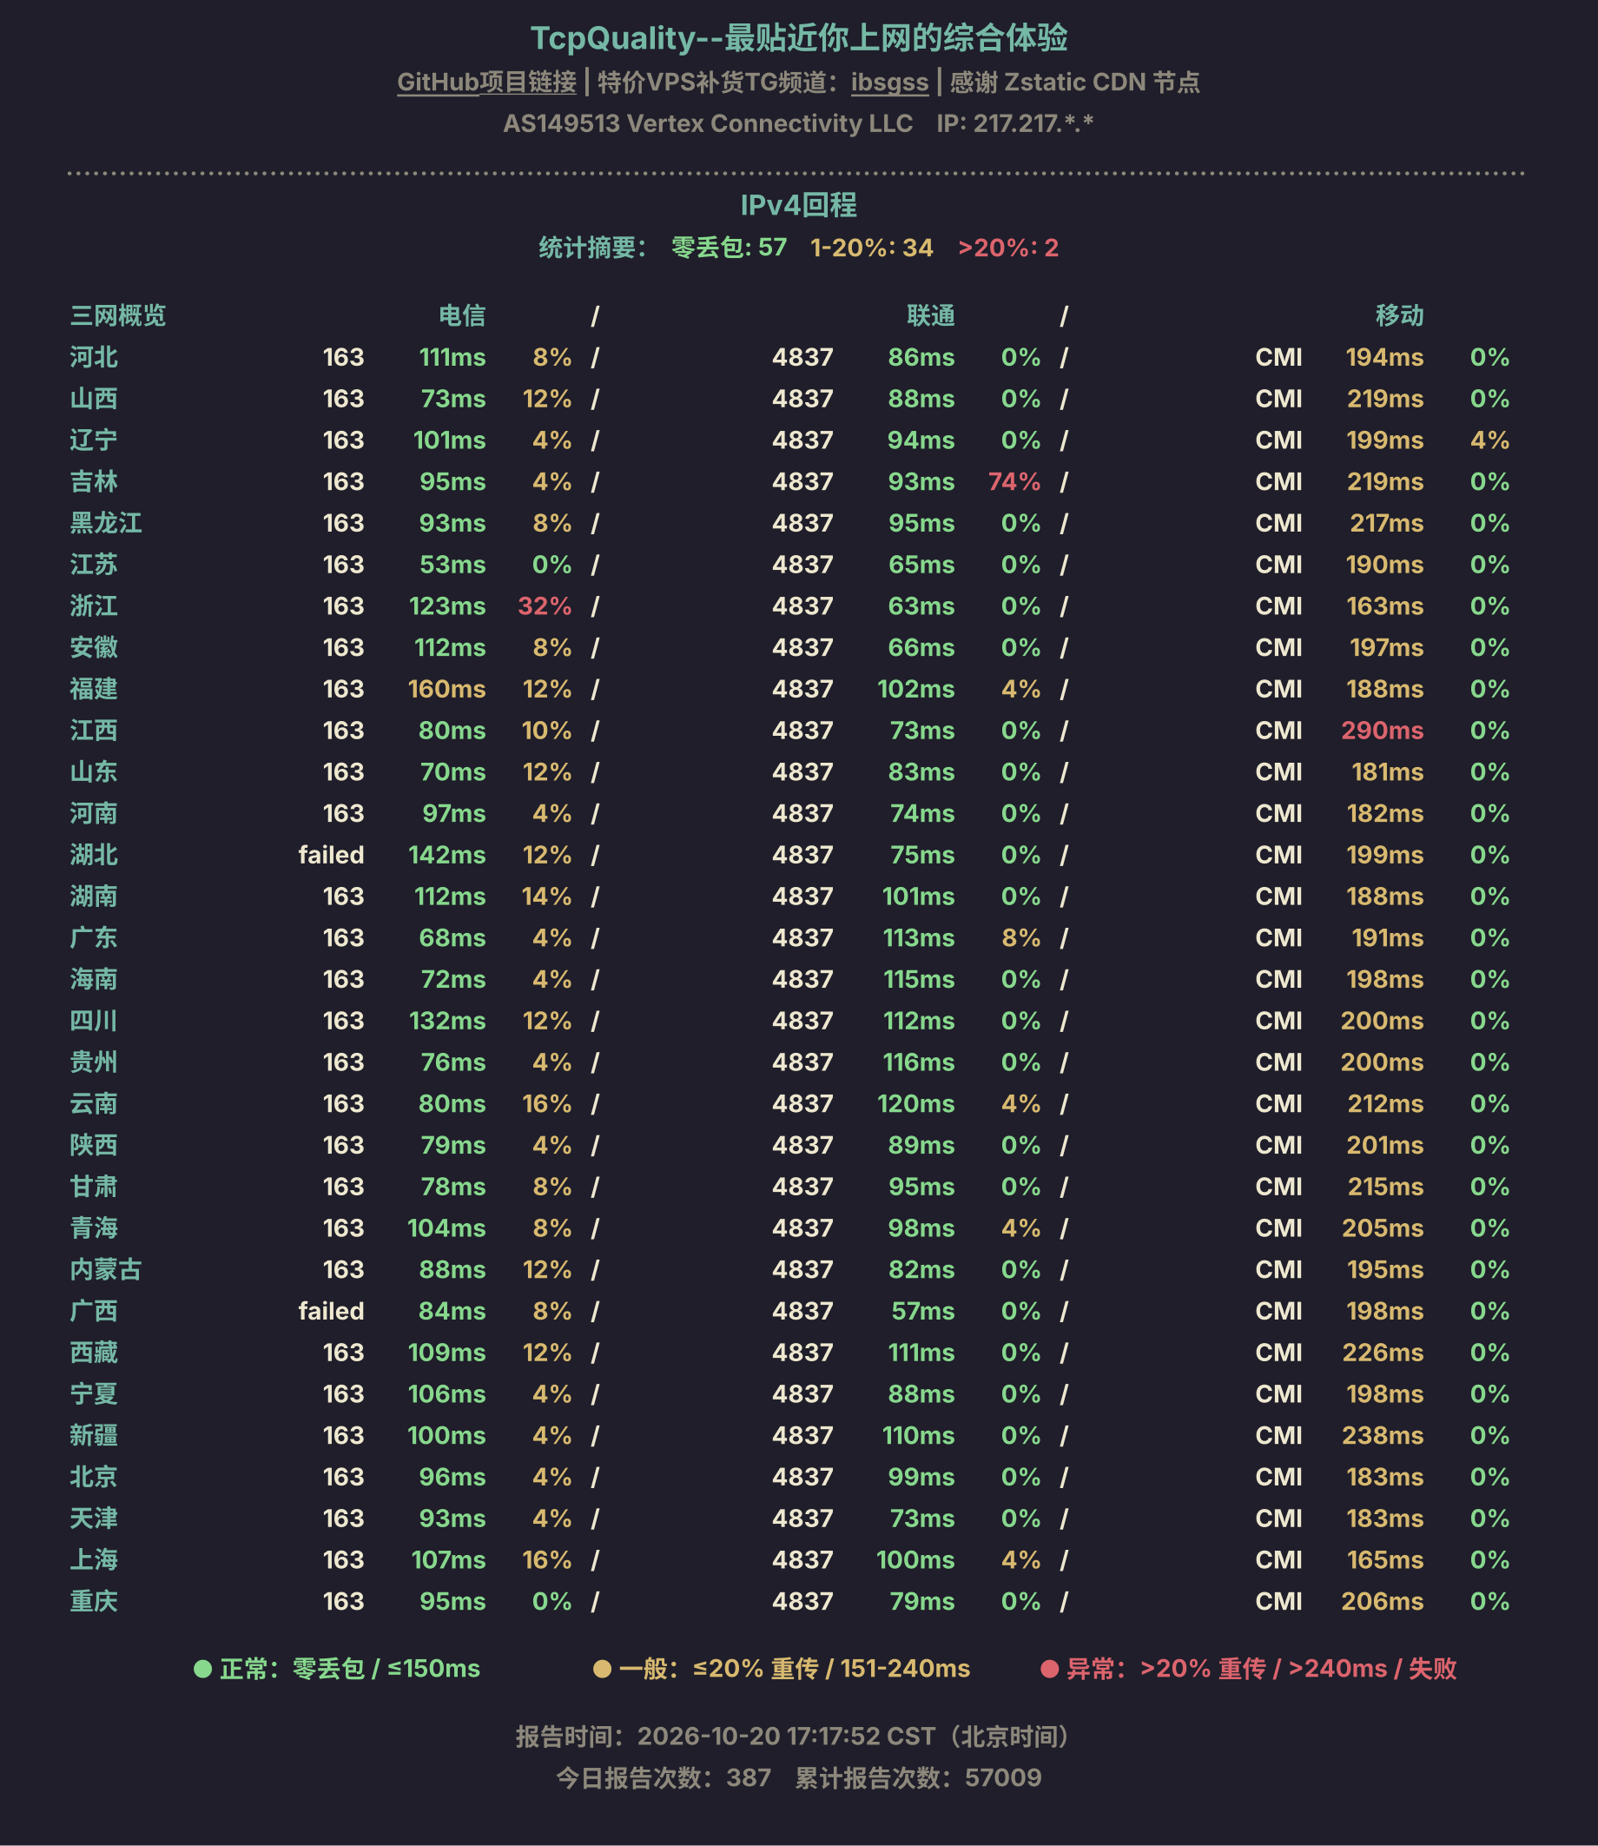Click 132ms latency in 四川 row
Image resolution: width=1598 pixels, height=1846 pixels.
pyautogui.click(x=446, y=1020)
